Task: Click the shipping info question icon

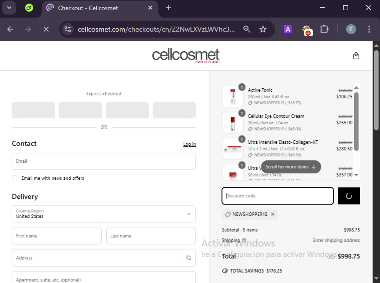Action: point(244,240)
